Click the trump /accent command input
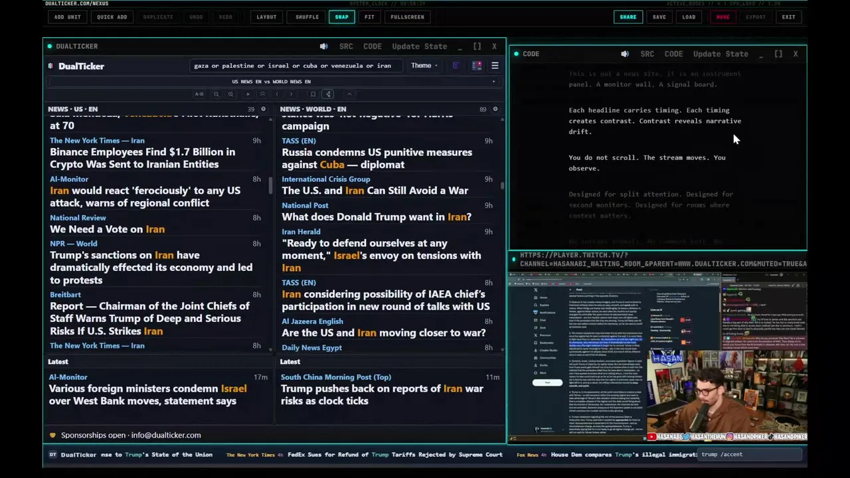Screen dimensions: 850x478 click(x=750, y=455)
